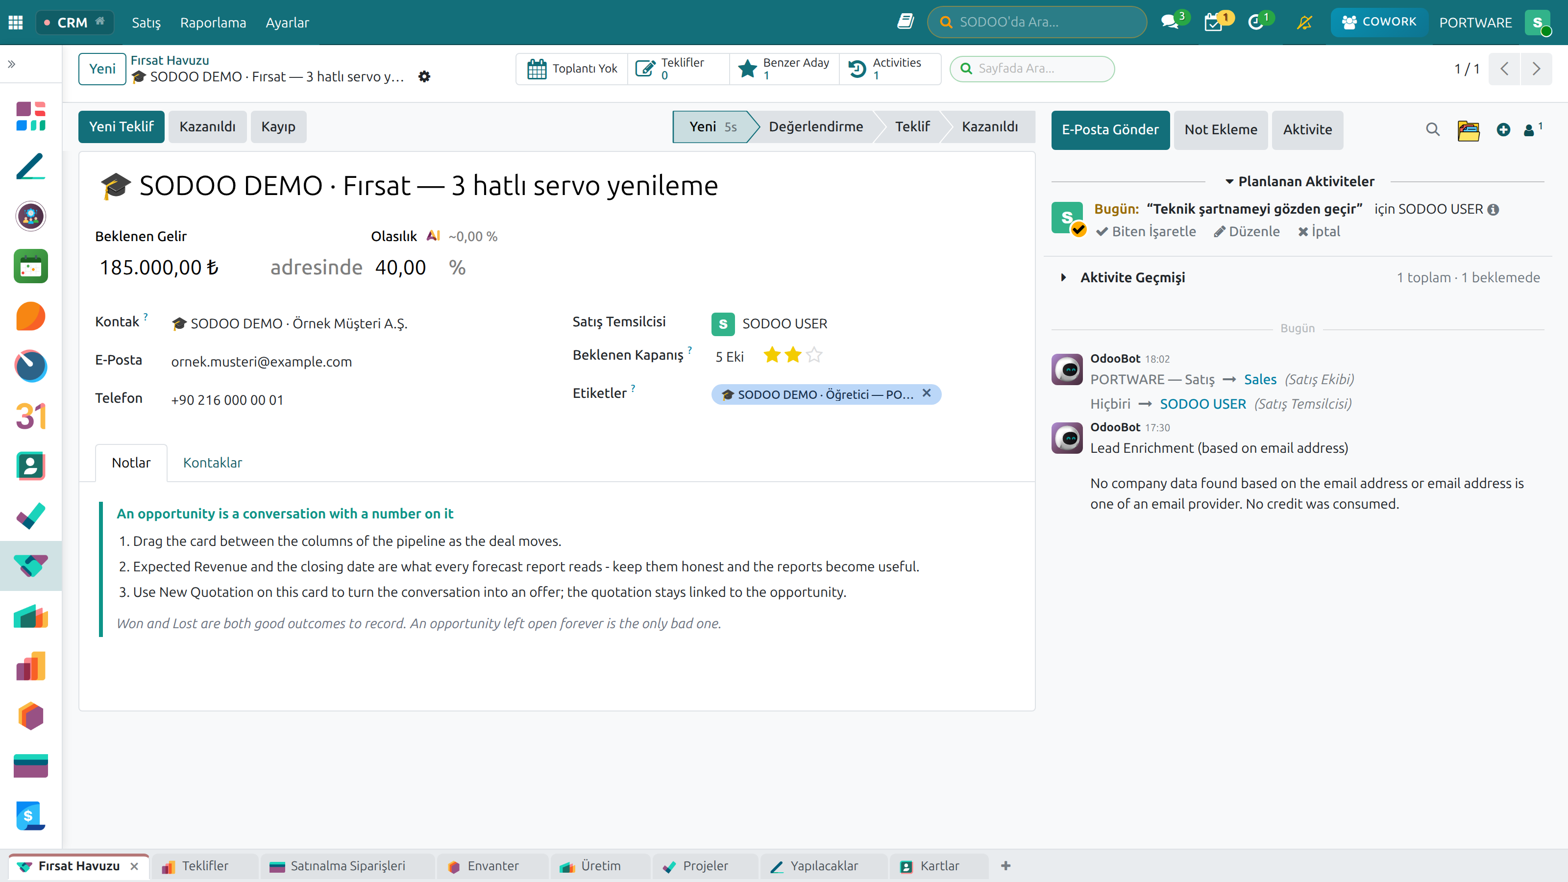This screenshot has height=882, width=1568.
Task: Click the add follower plus icon
Action: pos(1503,130)
